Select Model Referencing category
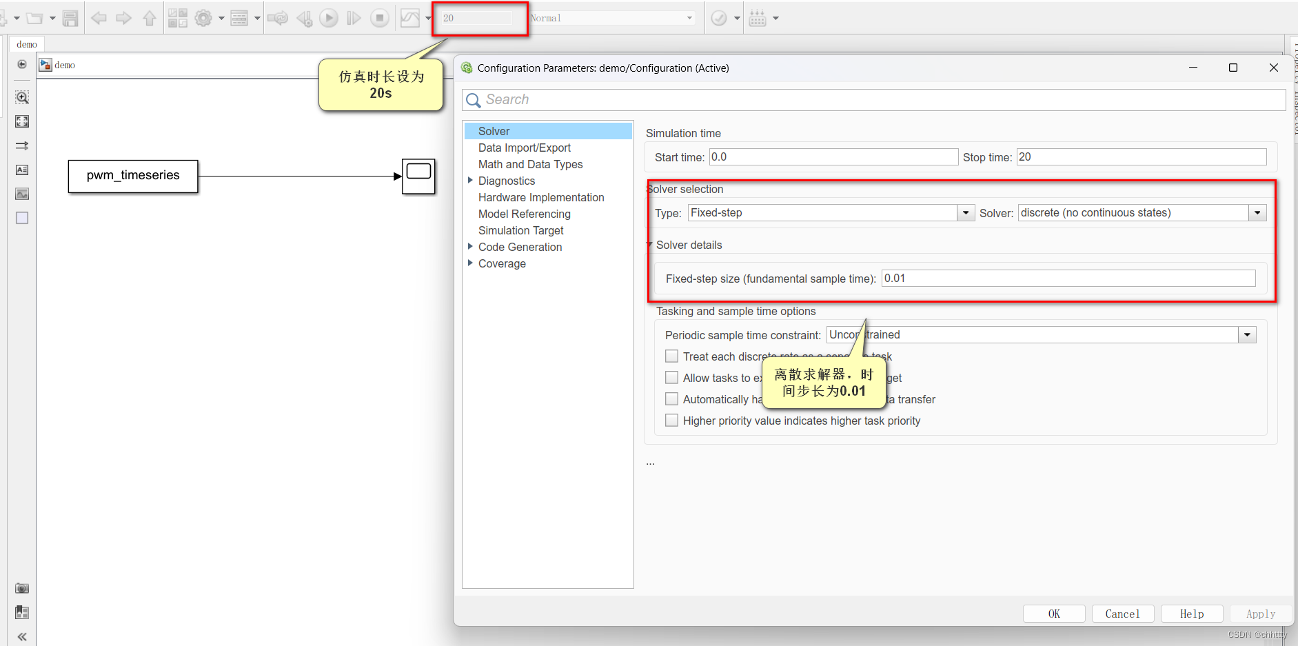 point(525,214)
